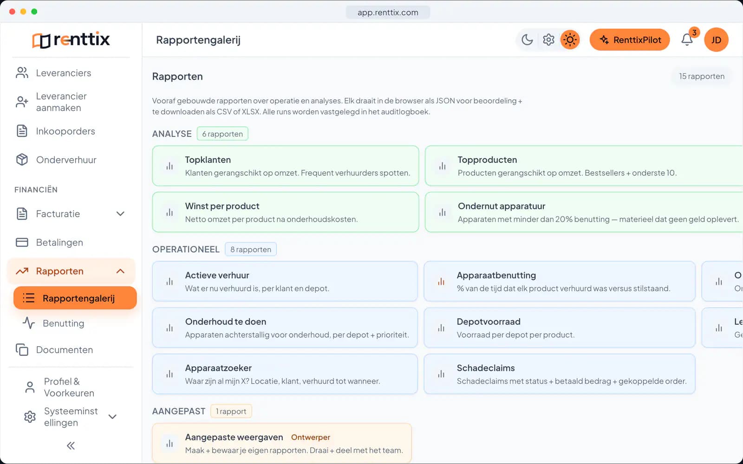Open notifications bell
743x464 pixels.
[x=687, y=40]
